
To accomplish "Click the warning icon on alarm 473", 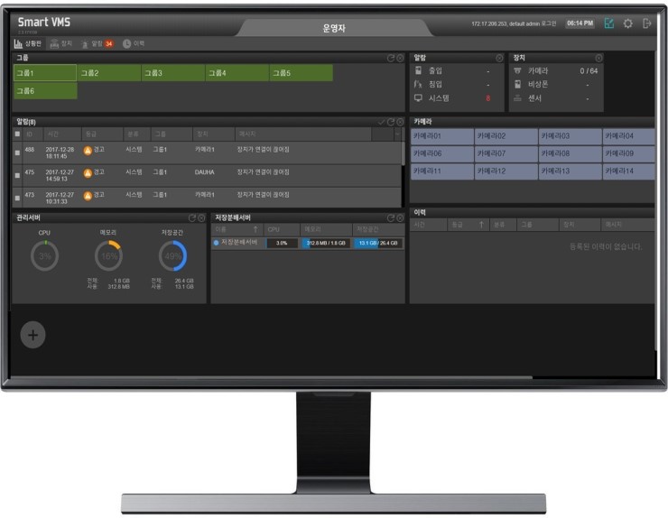I will coord(88,196).
